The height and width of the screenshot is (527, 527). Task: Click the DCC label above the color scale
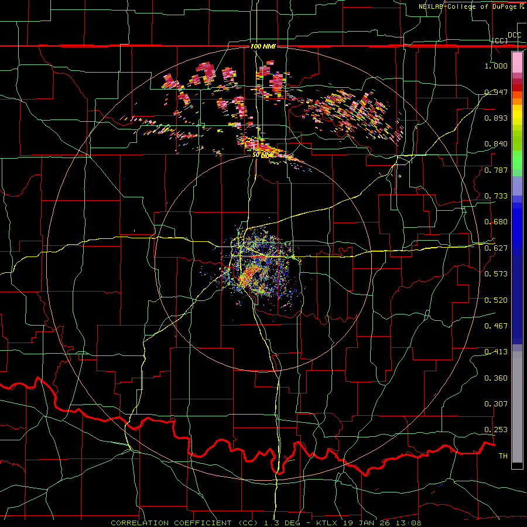[514, 35]
